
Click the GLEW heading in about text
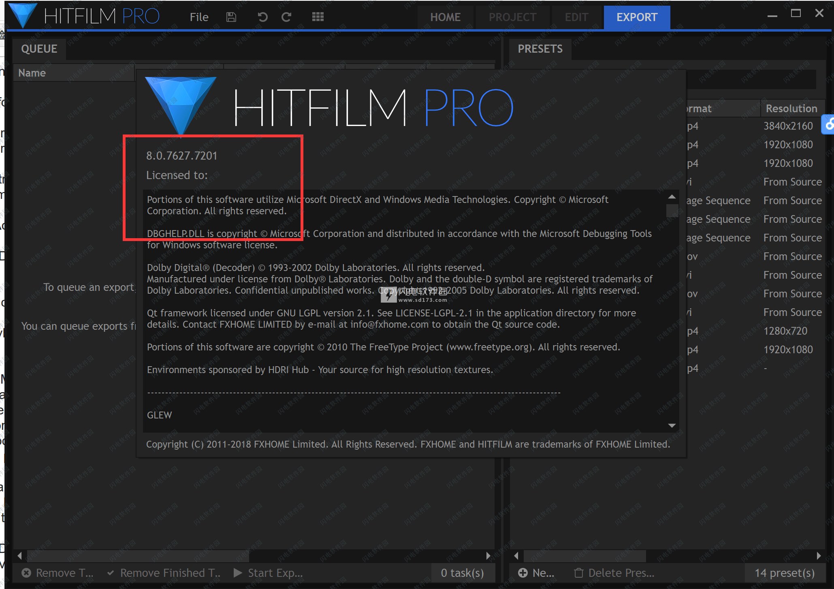coord(159,415)
